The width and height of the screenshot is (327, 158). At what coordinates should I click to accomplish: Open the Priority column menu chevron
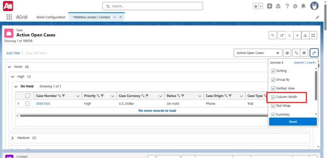[113, 96]
